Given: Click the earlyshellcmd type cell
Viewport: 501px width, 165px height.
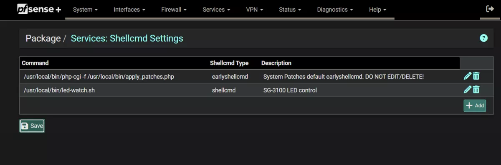Looking at the screenshot, I should tap(230, 77).
